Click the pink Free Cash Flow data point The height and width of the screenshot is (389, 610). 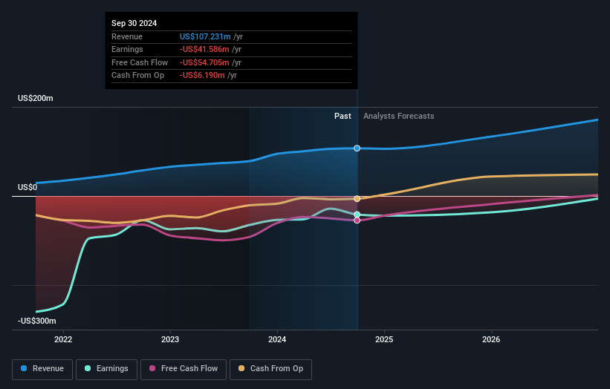pyautogui.click(x=357, y=220)
